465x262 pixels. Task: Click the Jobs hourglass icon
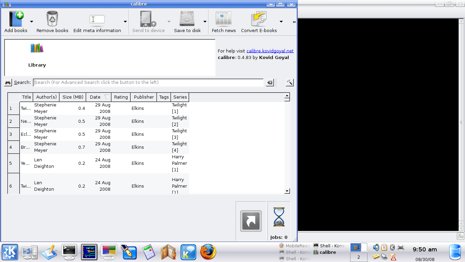coord(279,217)
